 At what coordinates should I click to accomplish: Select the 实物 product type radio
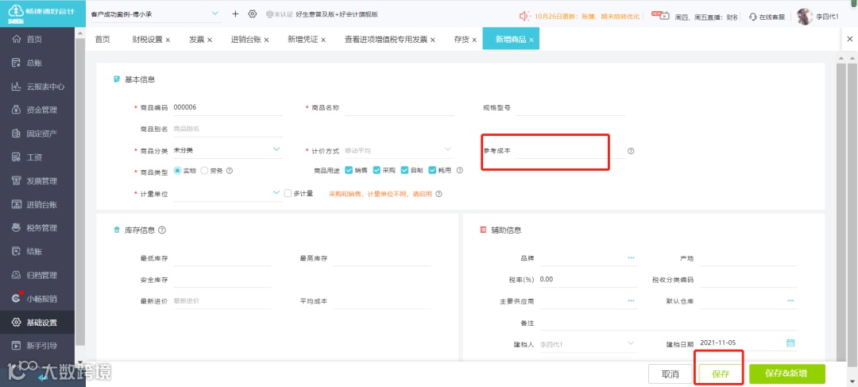pyautogui.click(x=177, y=170)
